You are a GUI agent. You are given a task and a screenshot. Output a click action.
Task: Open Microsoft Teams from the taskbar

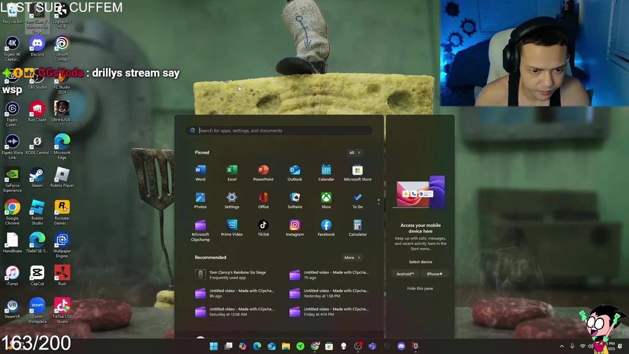(x=372, y=346)
